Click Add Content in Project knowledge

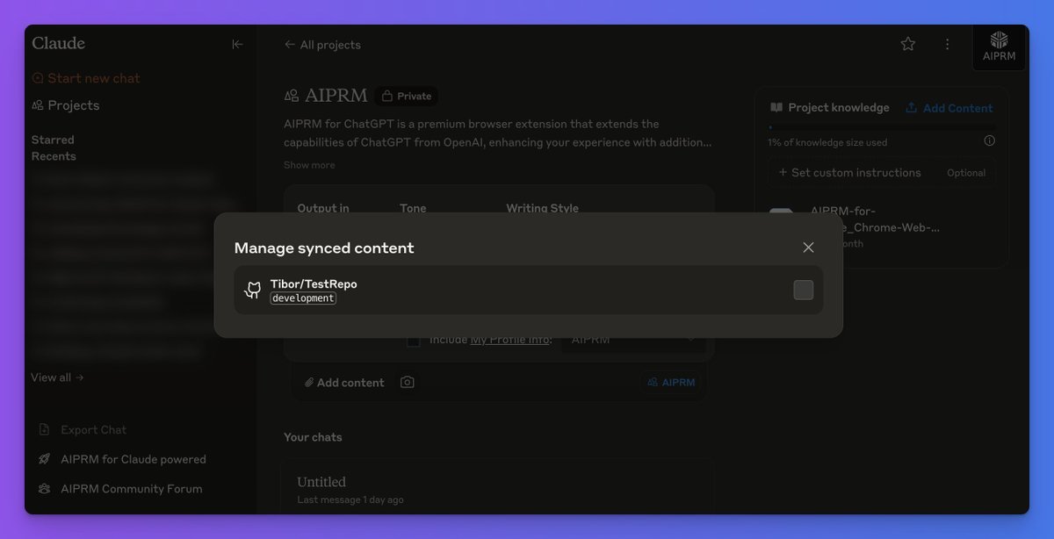(949, 108)
